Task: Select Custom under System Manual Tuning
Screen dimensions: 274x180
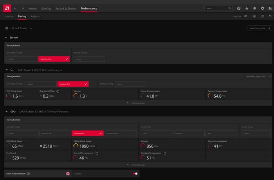Action: 89,59
